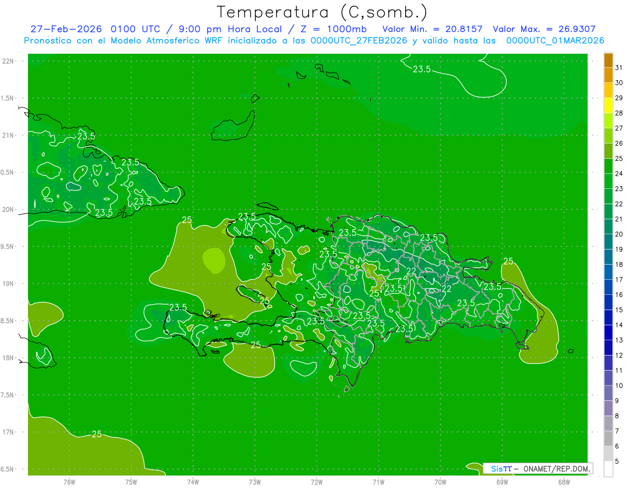The image size is (633, 489).
Task: Click the '20' colorbar value label
Action: coord(619,234)
